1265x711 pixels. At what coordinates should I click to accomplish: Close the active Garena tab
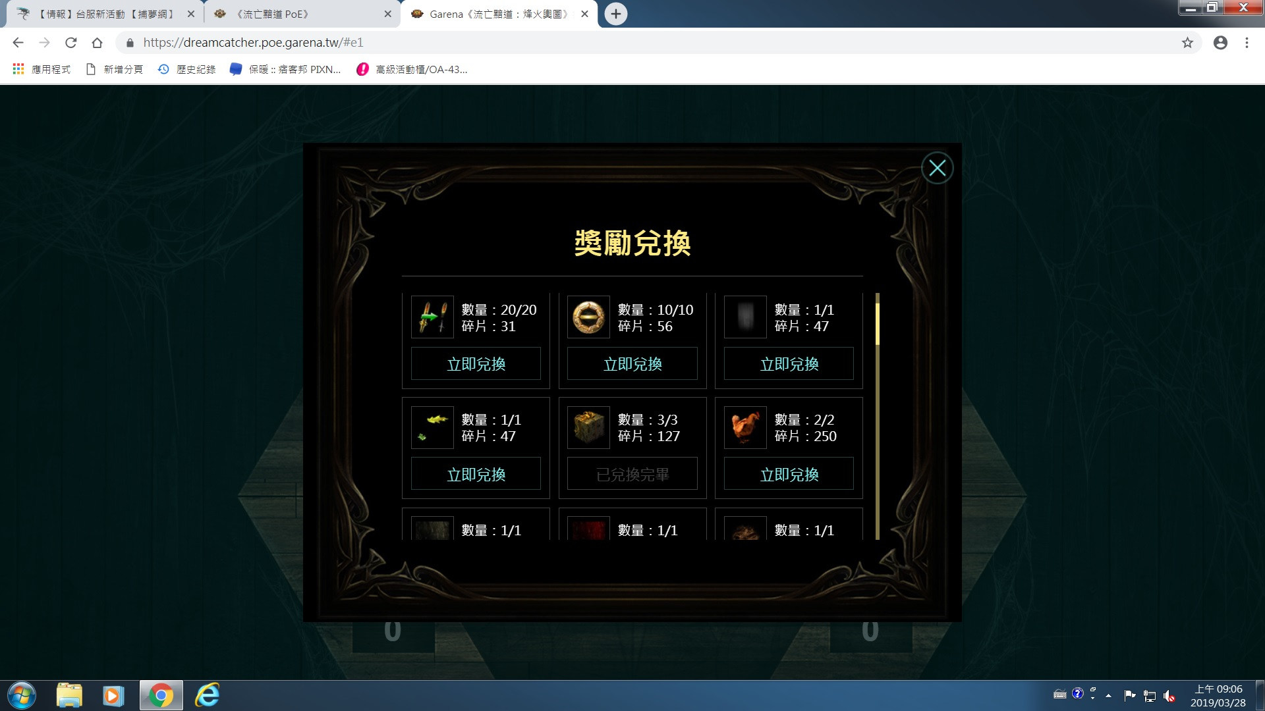[584, 14]
